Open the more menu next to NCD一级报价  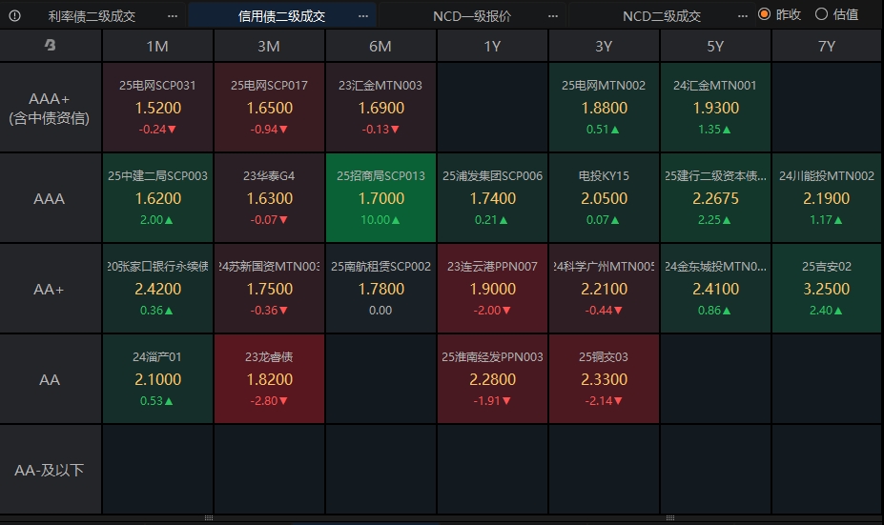point(553,16)
